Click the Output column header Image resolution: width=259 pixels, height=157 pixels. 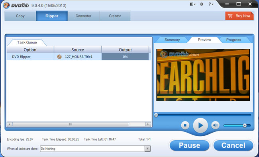125,50
